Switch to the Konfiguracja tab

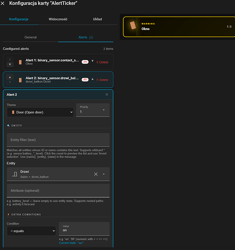tap(19, 19)
